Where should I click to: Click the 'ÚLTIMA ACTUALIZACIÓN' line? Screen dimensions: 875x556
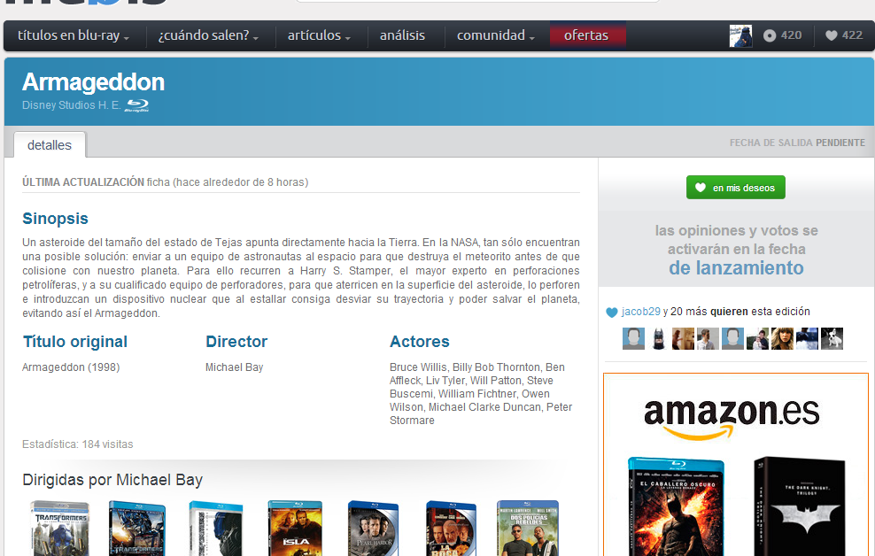click(166, 182)
